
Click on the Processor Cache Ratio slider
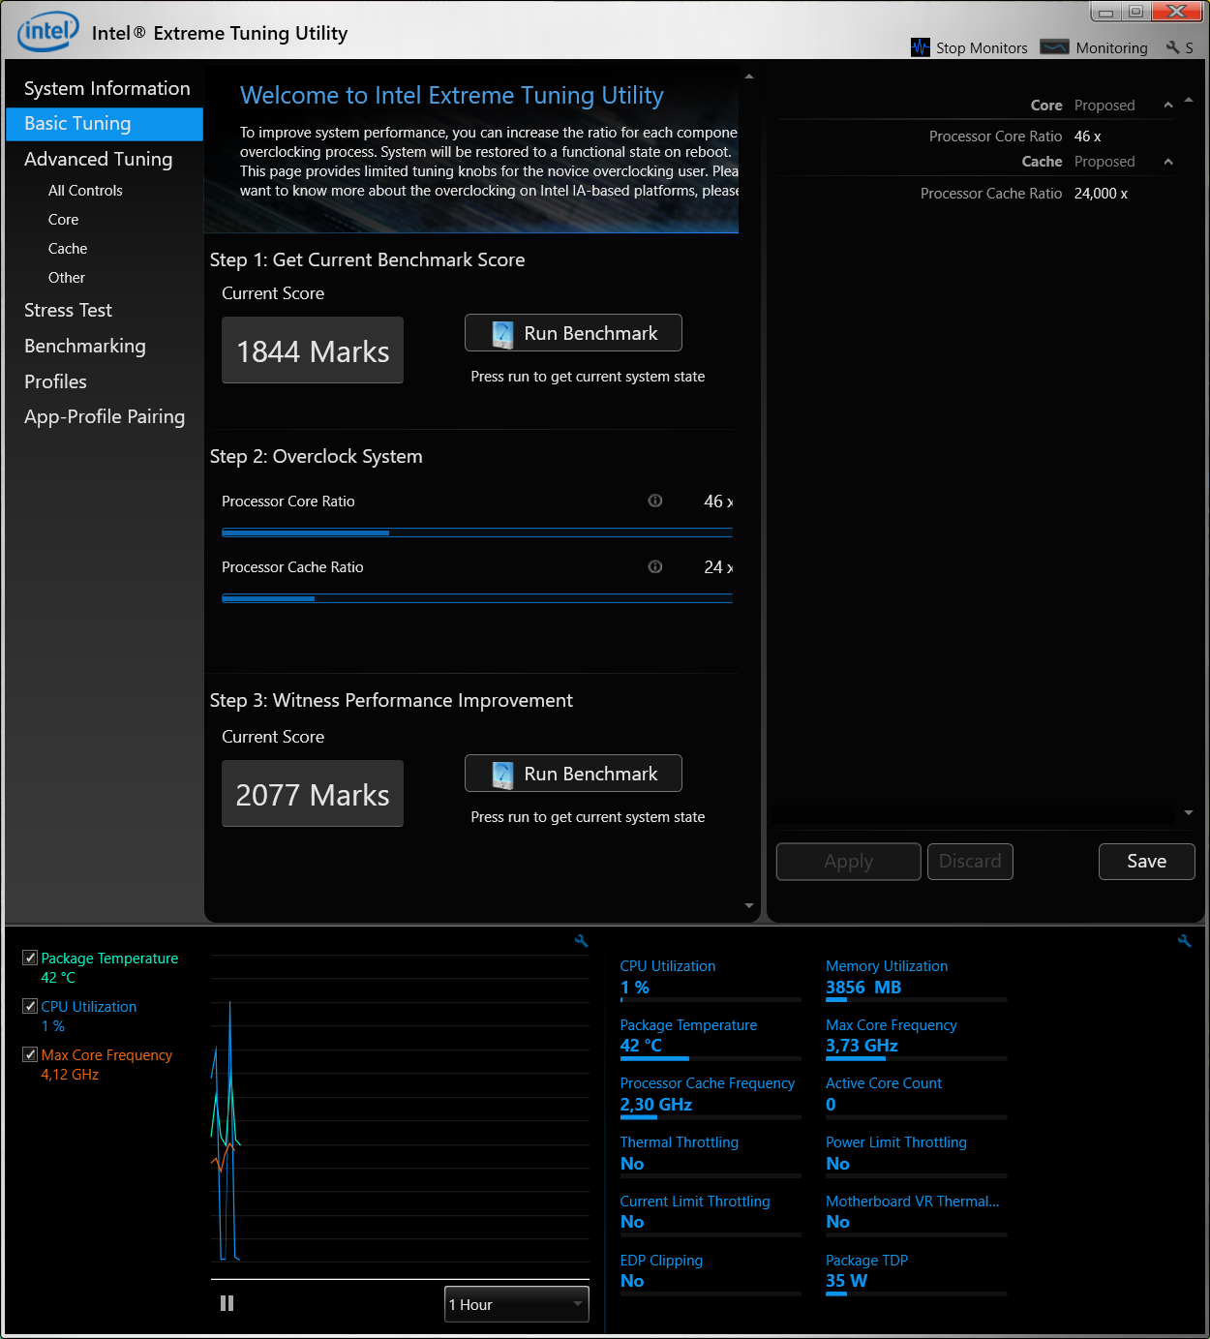[477, 598]
